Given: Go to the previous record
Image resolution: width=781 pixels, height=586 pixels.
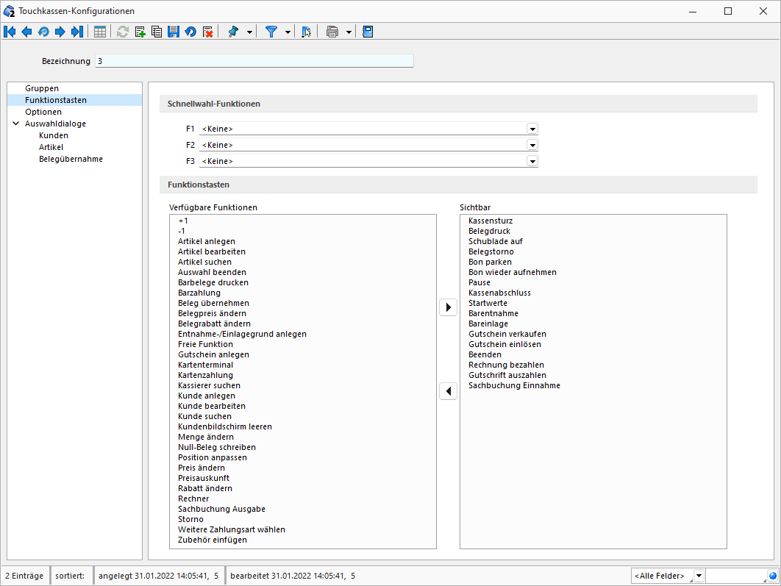Looking at the screenshot, I should click(x=26, y=32).
